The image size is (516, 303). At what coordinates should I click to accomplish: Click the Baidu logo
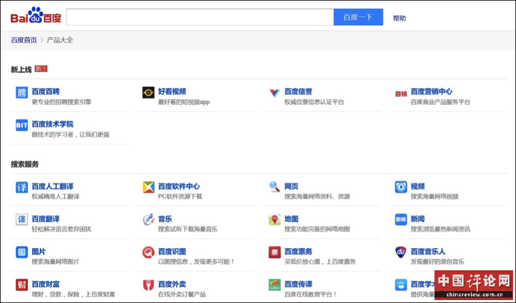tap(36, 15)
